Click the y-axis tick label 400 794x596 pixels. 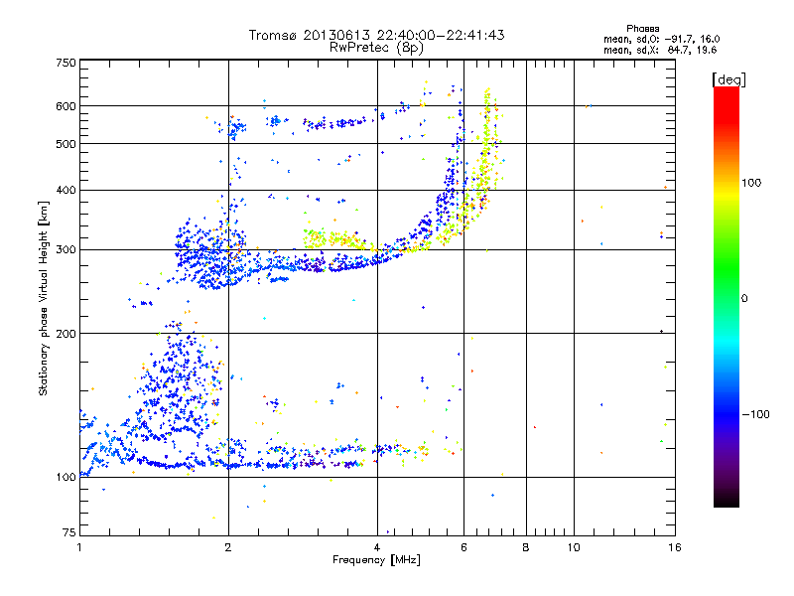(x=66, y=191)
